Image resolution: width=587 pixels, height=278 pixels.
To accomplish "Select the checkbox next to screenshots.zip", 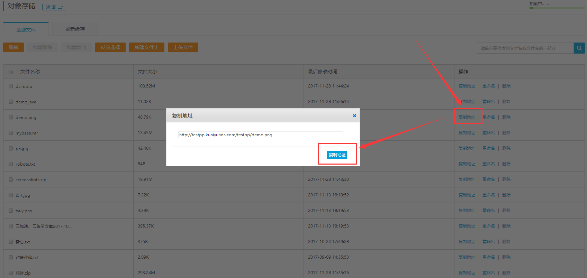I will [x=11, y=179].
